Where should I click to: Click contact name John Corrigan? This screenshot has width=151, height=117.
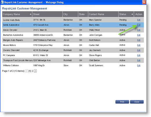(96, 35)
